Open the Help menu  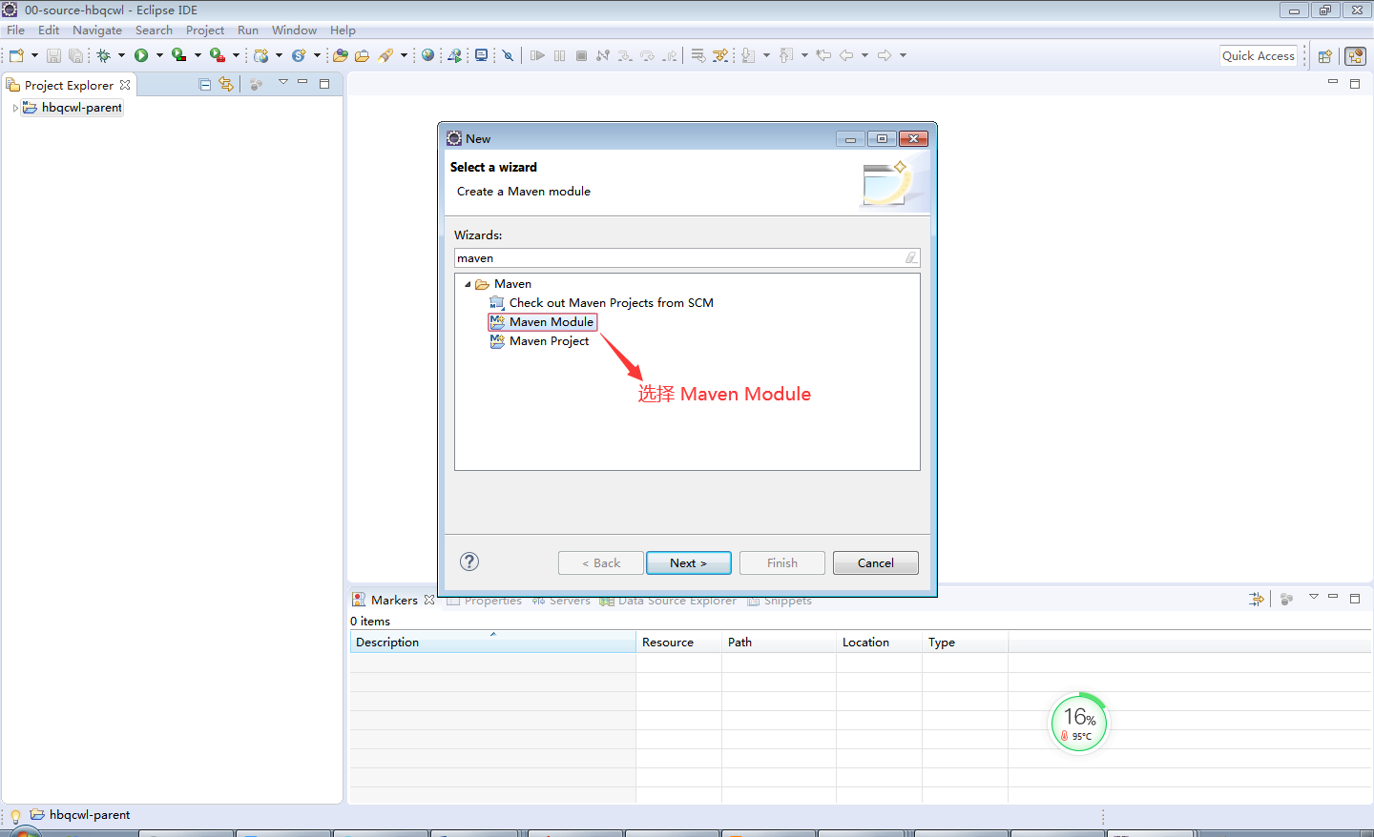(343, 31)
